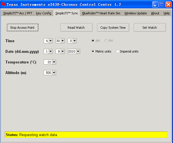Open the Key Config tab
The height and width of the screenshot is (143, 173).
pos(44,13)
